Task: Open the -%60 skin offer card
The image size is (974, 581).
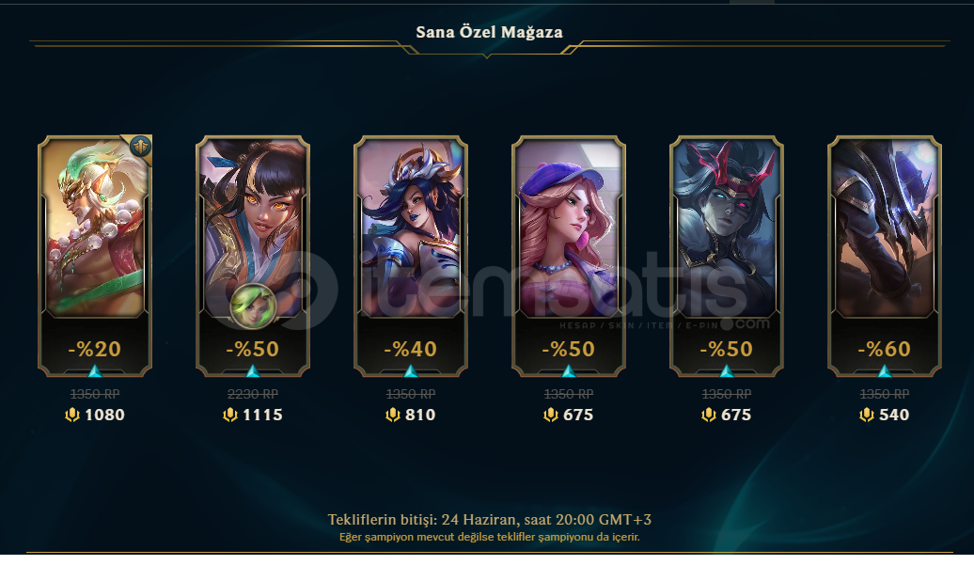Action: pos(885,256)
